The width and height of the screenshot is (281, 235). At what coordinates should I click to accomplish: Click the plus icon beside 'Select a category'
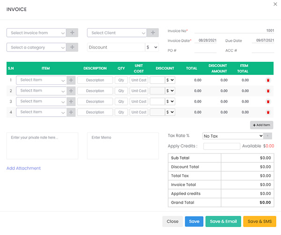[x=72, y=47]
